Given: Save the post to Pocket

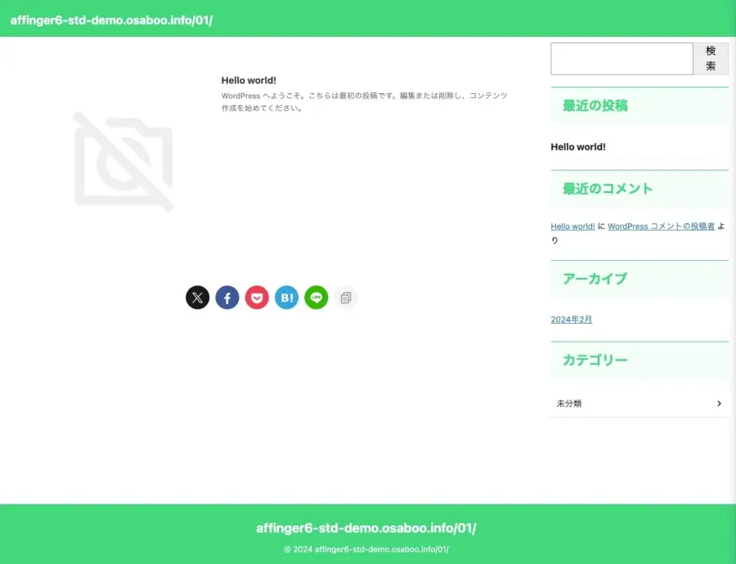Looking at the screenshot, I should (257, 298).
